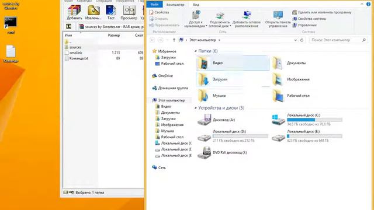Collapse Папки (6) group
The width and height of the screenshot is (374, 210).
pyautogui.click(x=196, y=51)
